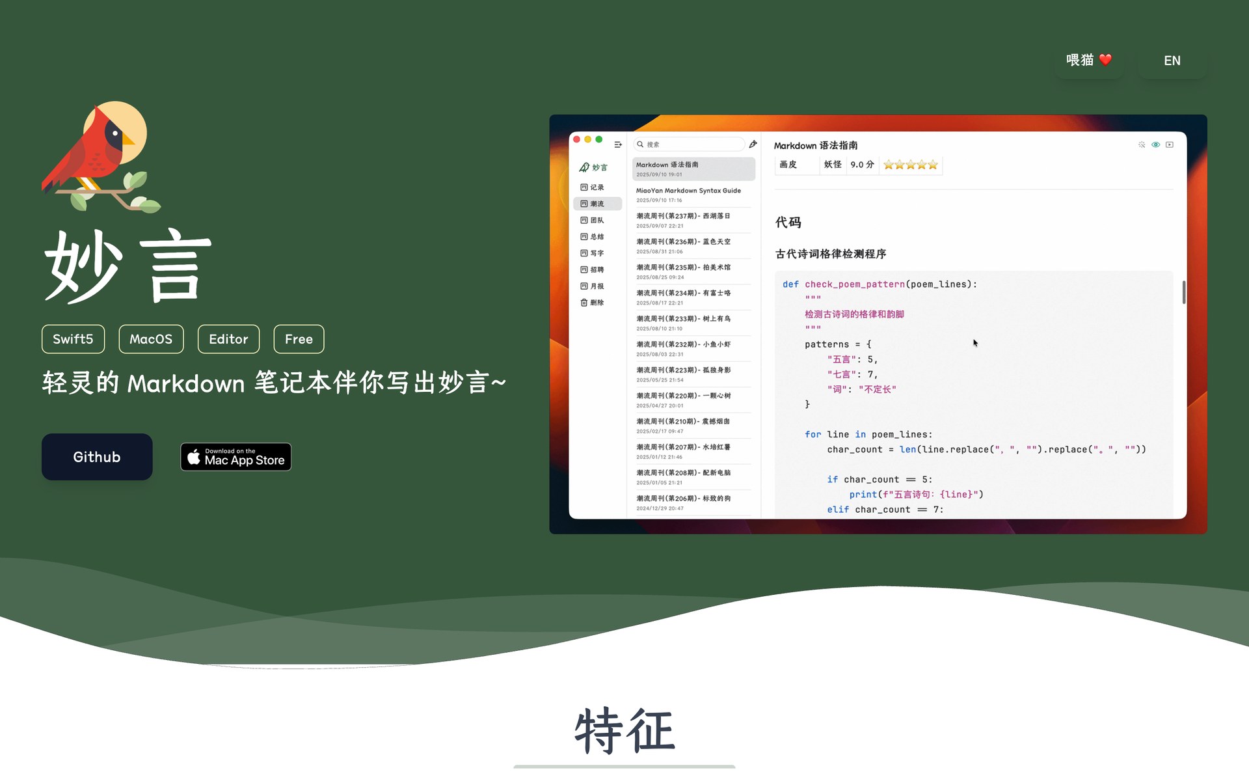Click the editor vertical scrollbar thumb
Viewport: 1249px width, 781px height.
(1183, 292)
